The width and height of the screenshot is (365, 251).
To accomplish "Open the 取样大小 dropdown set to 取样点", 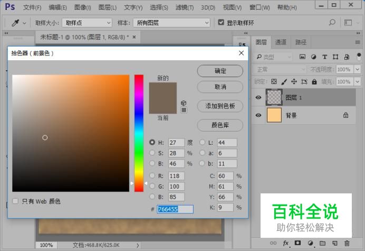I will (87, 23).
